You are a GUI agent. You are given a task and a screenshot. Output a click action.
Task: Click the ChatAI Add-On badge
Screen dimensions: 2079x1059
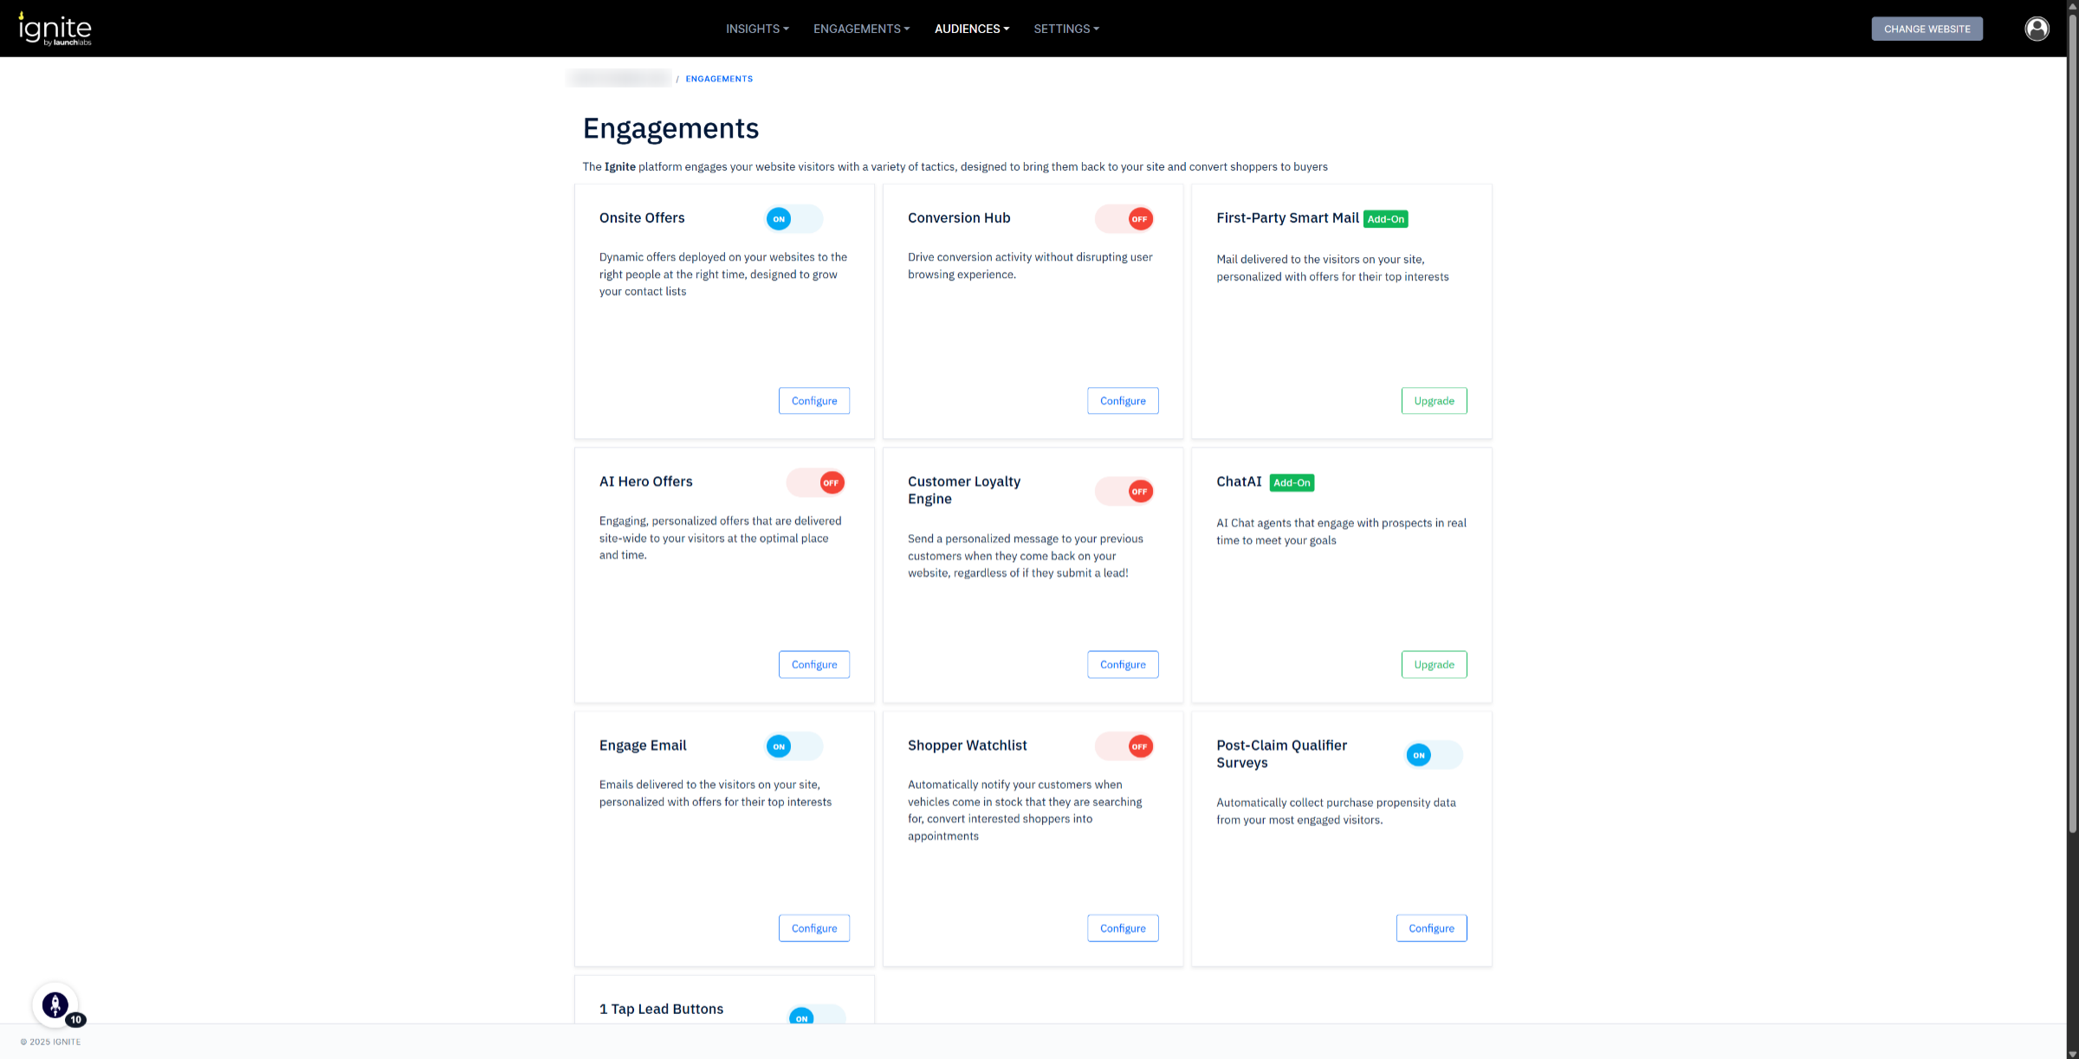(x=1291, y=483)
